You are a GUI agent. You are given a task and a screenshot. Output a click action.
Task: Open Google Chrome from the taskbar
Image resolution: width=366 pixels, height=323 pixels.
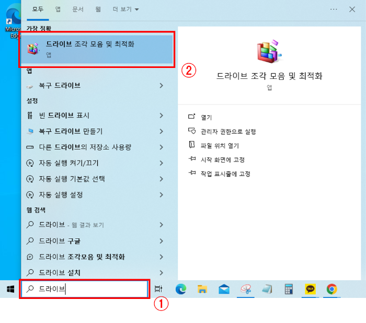(x=331, y=289)
